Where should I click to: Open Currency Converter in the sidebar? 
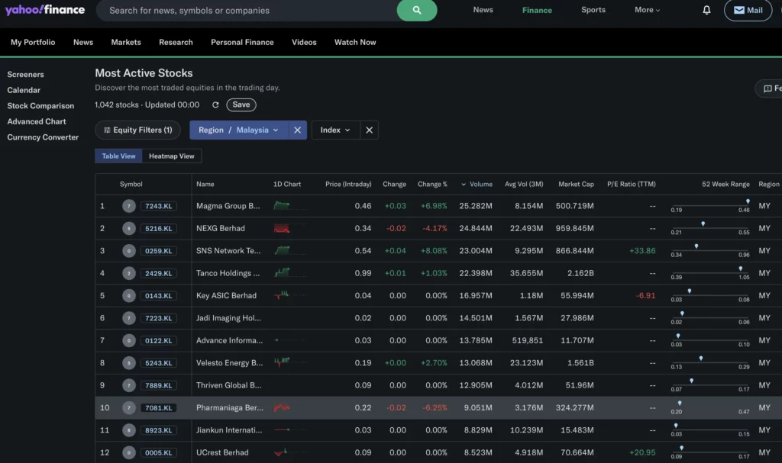(x=43, y=137)
